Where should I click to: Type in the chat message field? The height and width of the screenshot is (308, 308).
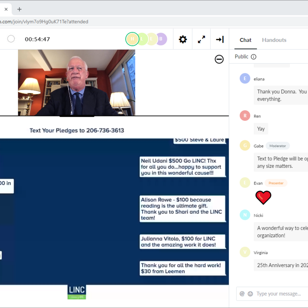click(280, 294)
